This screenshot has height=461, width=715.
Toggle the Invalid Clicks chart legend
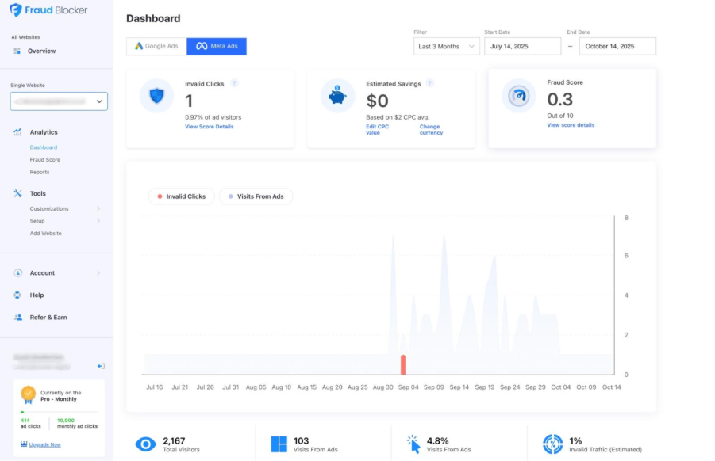[181, 196]
